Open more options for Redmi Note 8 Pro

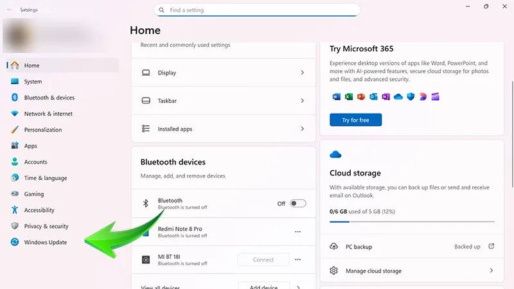297,232
